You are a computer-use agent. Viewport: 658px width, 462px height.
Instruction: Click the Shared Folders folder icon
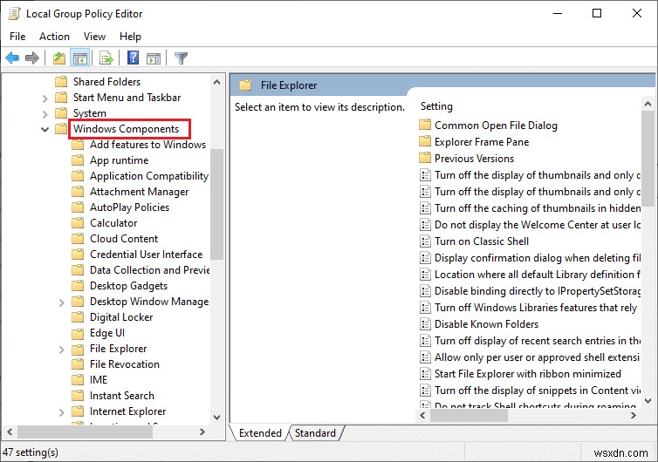61,81
